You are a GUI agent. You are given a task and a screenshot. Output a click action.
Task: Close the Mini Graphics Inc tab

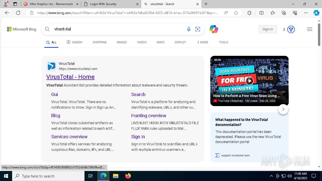77,4
